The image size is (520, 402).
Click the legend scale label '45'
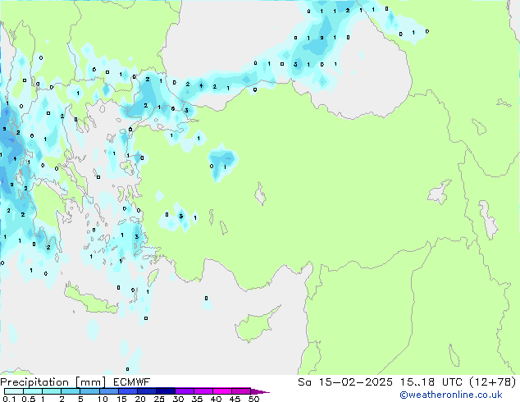tap(235, 399)
